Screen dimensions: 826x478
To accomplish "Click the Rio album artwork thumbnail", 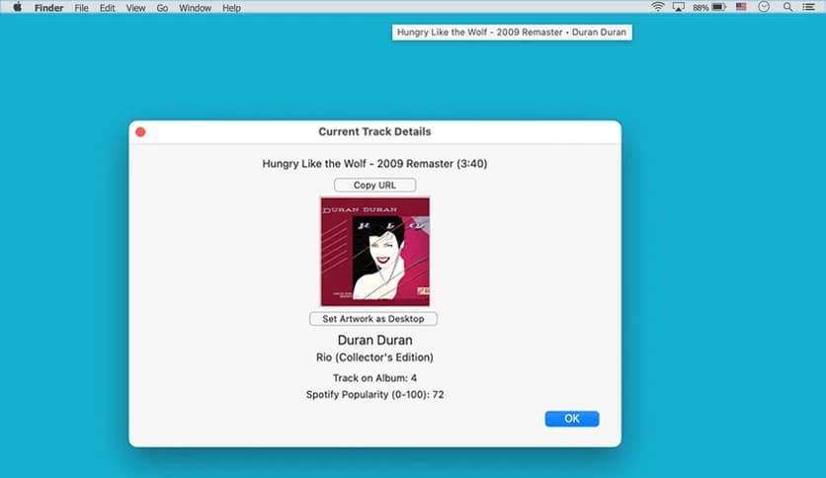I will (x=375, y=252).
